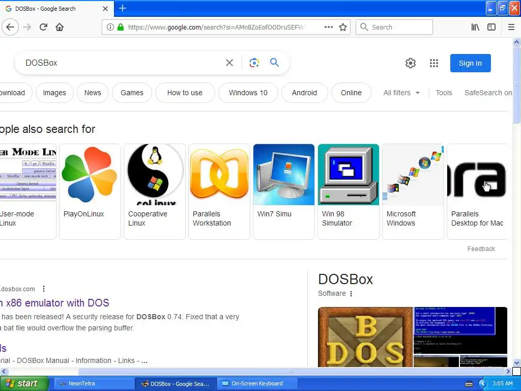Search by image using the camera lens icon
Image resolution: width=521 pixels, height=391 pixels.
click(x=254, y=63)
